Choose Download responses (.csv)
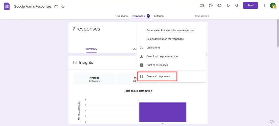Viewport: 279px width, 126px height. [x=171, y=56]
